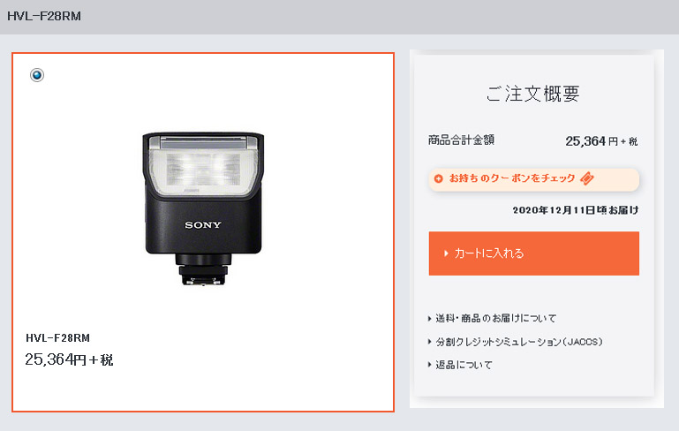Click the 25,364円+税 price in product card
The width and height of the screenshot is (679, 431).
click(x=69, y=359)
